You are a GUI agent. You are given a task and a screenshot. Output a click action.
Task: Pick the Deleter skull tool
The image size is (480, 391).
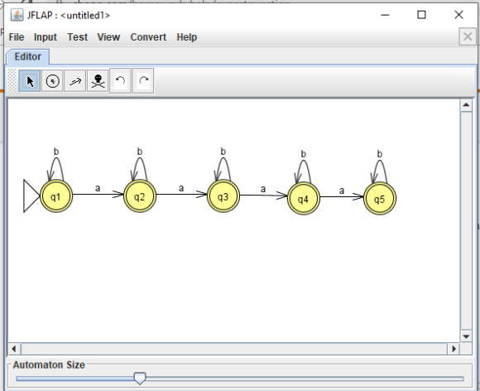point(98,81)
